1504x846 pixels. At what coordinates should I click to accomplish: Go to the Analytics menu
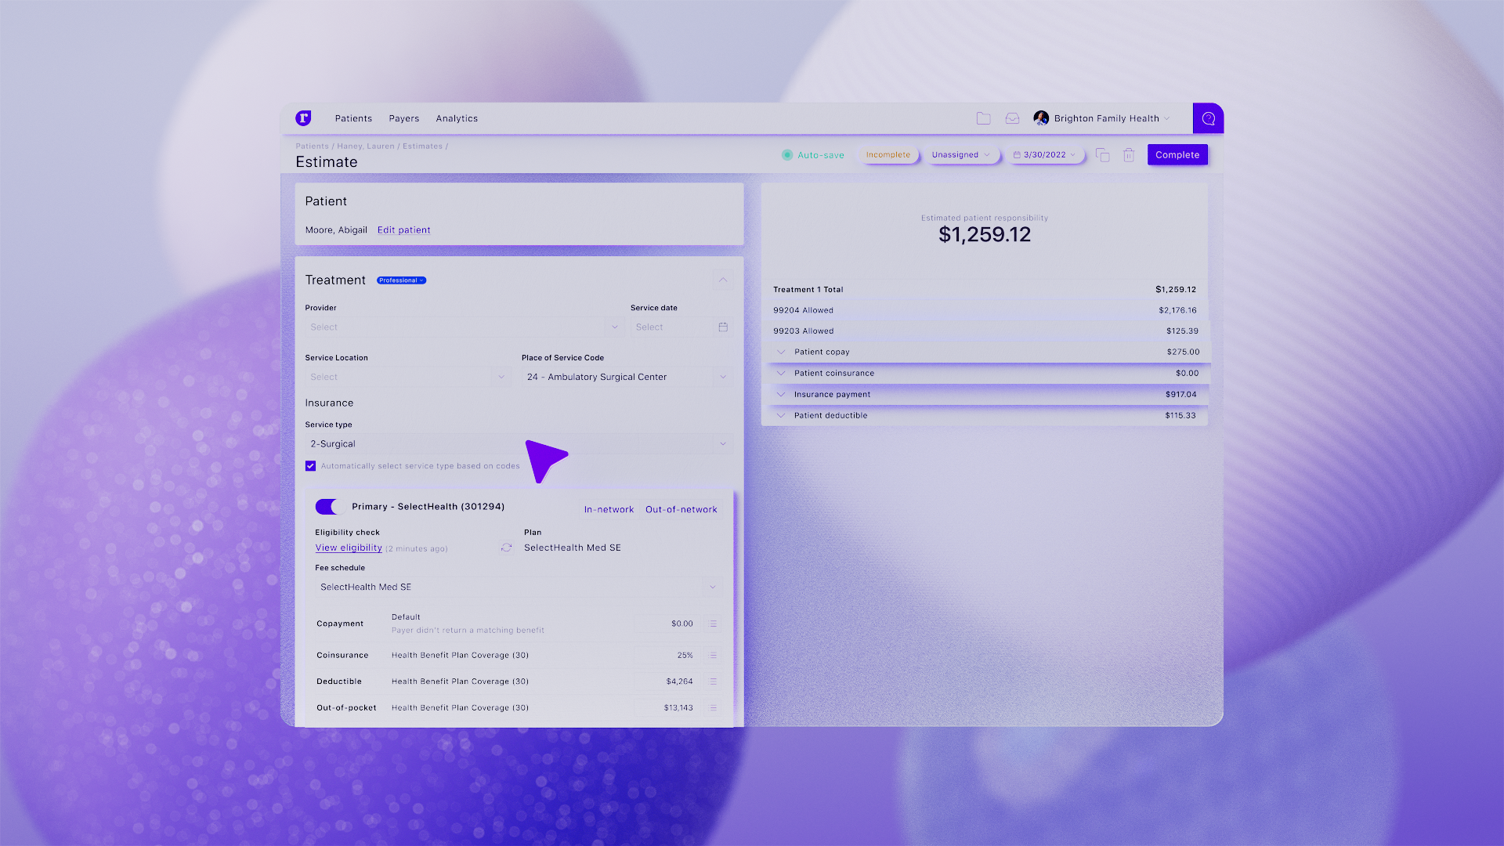click(457, 118)
